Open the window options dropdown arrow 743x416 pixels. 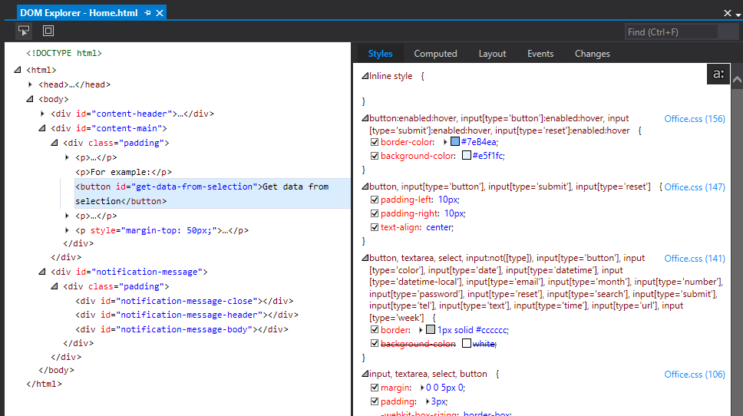coord(738,15)
